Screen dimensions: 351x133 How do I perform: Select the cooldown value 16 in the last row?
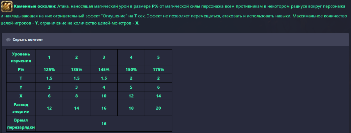pyautogui.click(x=104, y=124)
